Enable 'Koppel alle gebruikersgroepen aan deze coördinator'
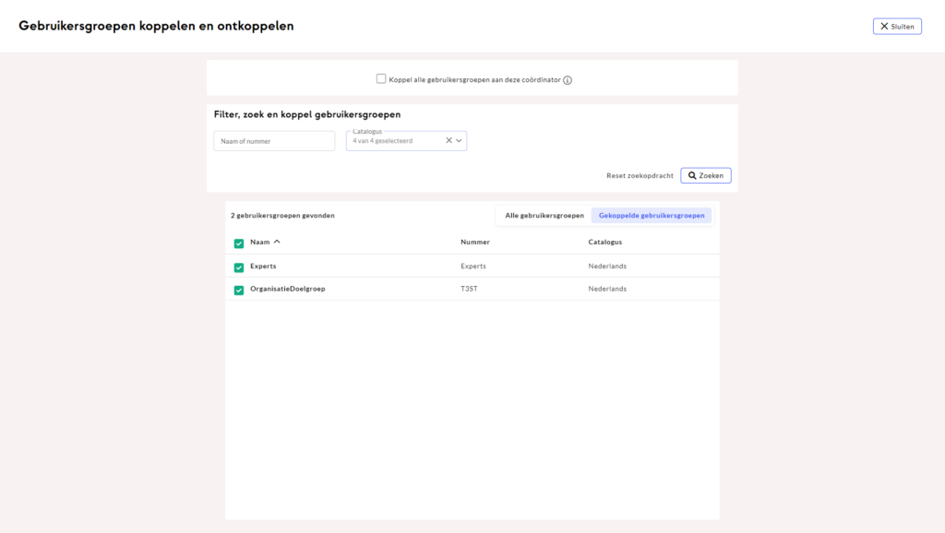The image size is (945, 533). [x=381, y=79]
